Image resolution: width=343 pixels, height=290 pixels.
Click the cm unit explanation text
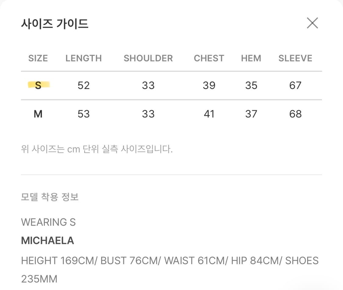(97, 149)
